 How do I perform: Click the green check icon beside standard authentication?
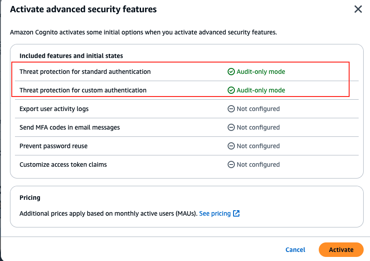pyautogui.click(x=231, y=72)
